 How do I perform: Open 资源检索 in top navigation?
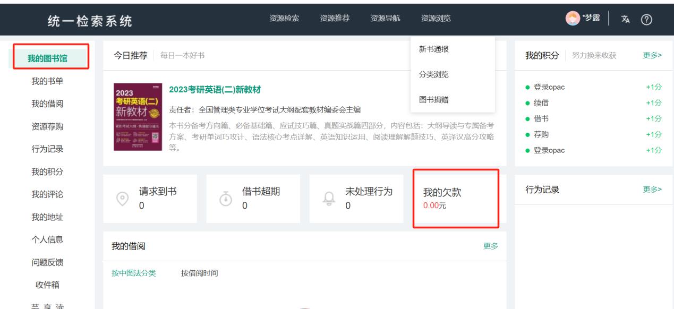click(284, 18)
